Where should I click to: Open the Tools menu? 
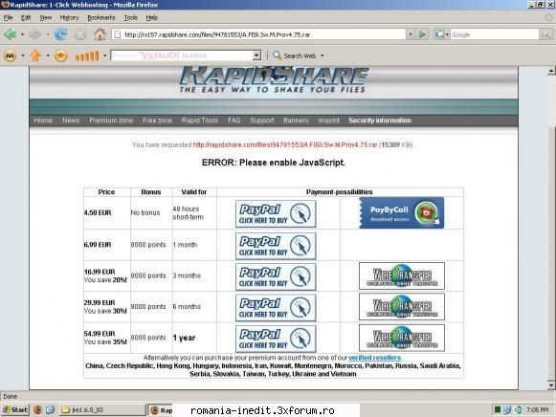pos(130,18)
